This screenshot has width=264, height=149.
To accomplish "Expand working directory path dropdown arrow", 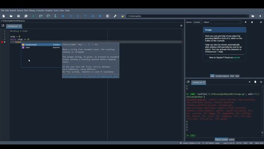I will [x=247, y=16].
